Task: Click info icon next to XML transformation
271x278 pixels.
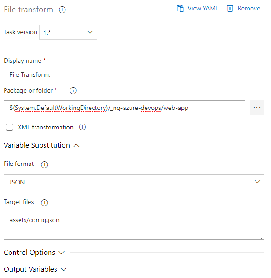Action: [x=82, y=127]
